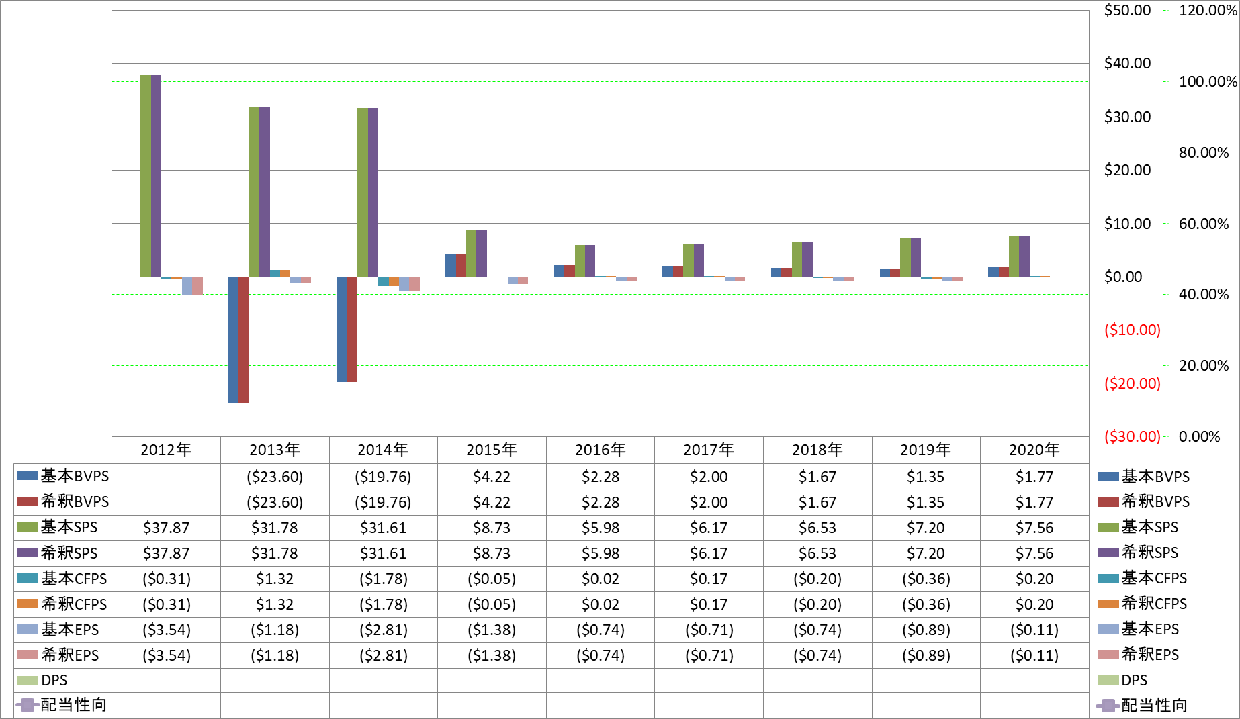Click the 希釈CFPS entry in the right legend
Viewport: 1240px width, 719px height.
click(x=1143, y=604)
